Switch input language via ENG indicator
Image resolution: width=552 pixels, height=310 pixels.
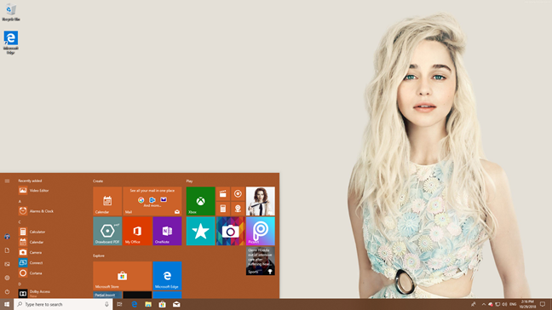513,304
